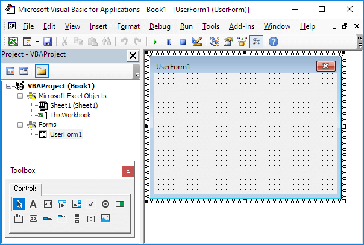Select the ToggleButton control tool
Screen dimensions: 364x245
[x=120, y=204]
